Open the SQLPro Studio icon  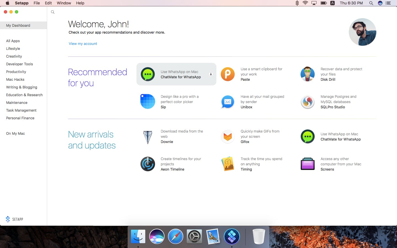(x=308, y=102)
